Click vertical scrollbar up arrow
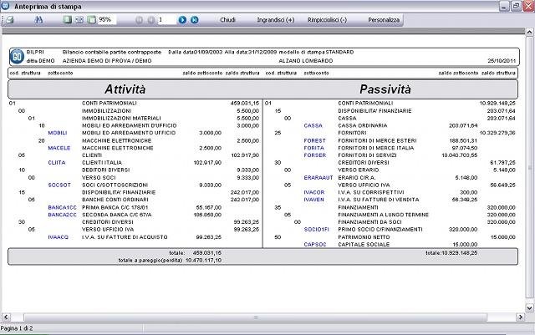535x335 pixels. pyautogui.click(x=529, y=33)
